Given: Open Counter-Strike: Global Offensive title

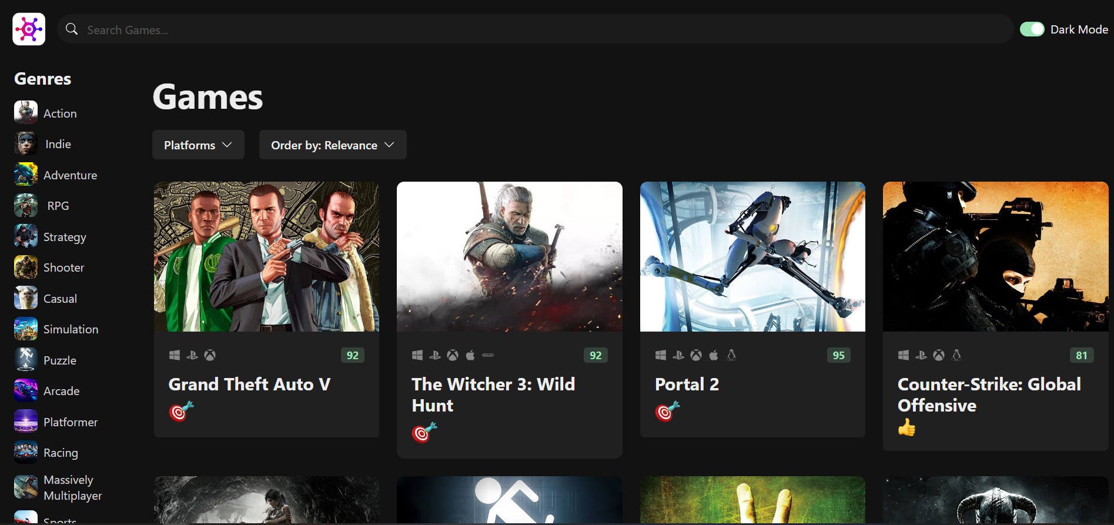Looking at the screenshot, I should click(x=989, y=394).
